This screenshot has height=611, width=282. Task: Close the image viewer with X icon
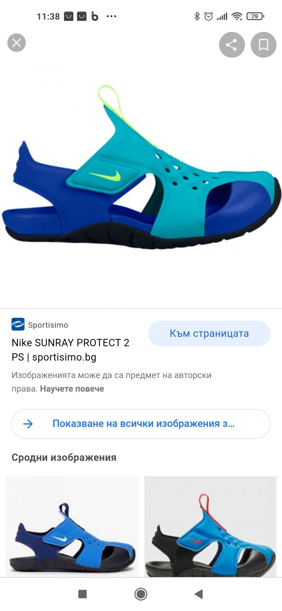[x=16, y=43]
